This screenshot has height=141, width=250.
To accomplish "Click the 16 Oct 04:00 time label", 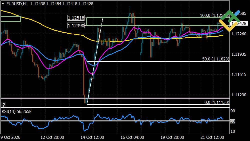I will [x=132, y=137].
